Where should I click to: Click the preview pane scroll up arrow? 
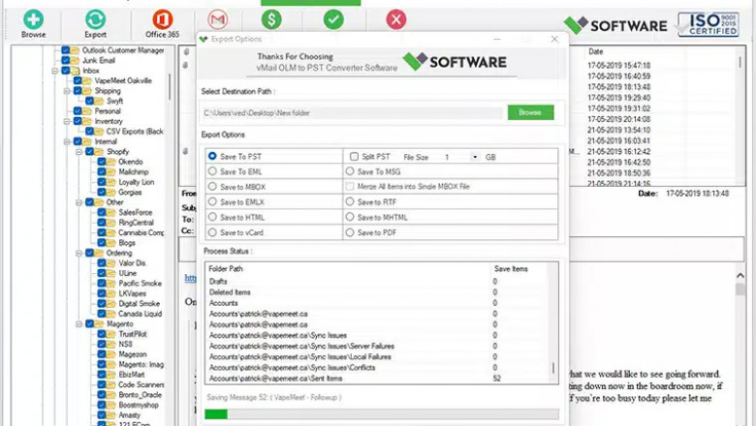[740, 275]
